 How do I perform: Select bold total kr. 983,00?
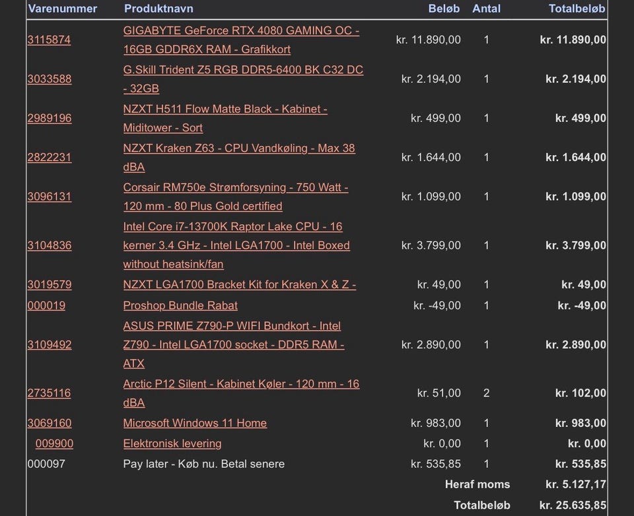click(x=581, y=423)
